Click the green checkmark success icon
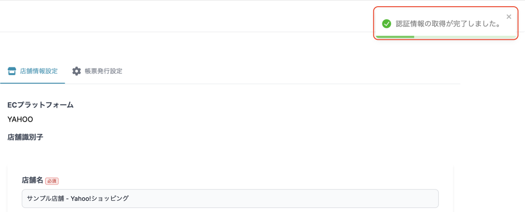The width and height of the screenshot is (525, 212). pos(387,23)
